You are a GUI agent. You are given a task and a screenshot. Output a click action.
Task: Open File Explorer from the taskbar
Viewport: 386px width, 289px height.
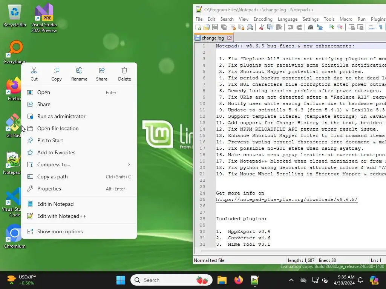click(222, 280)
